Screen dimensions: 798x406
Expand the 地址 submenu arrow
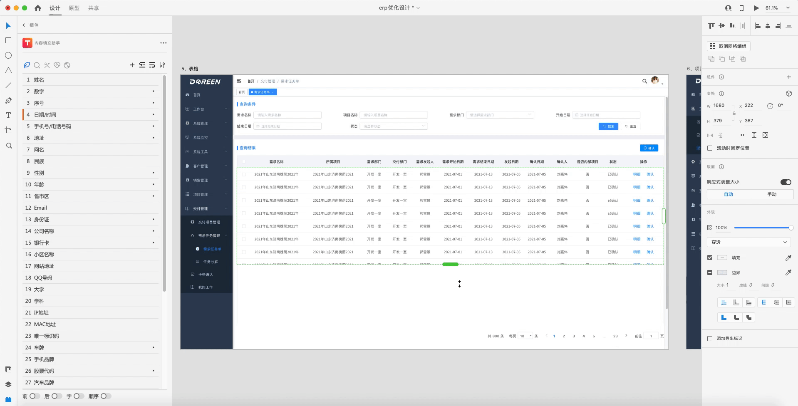point(154,138)
